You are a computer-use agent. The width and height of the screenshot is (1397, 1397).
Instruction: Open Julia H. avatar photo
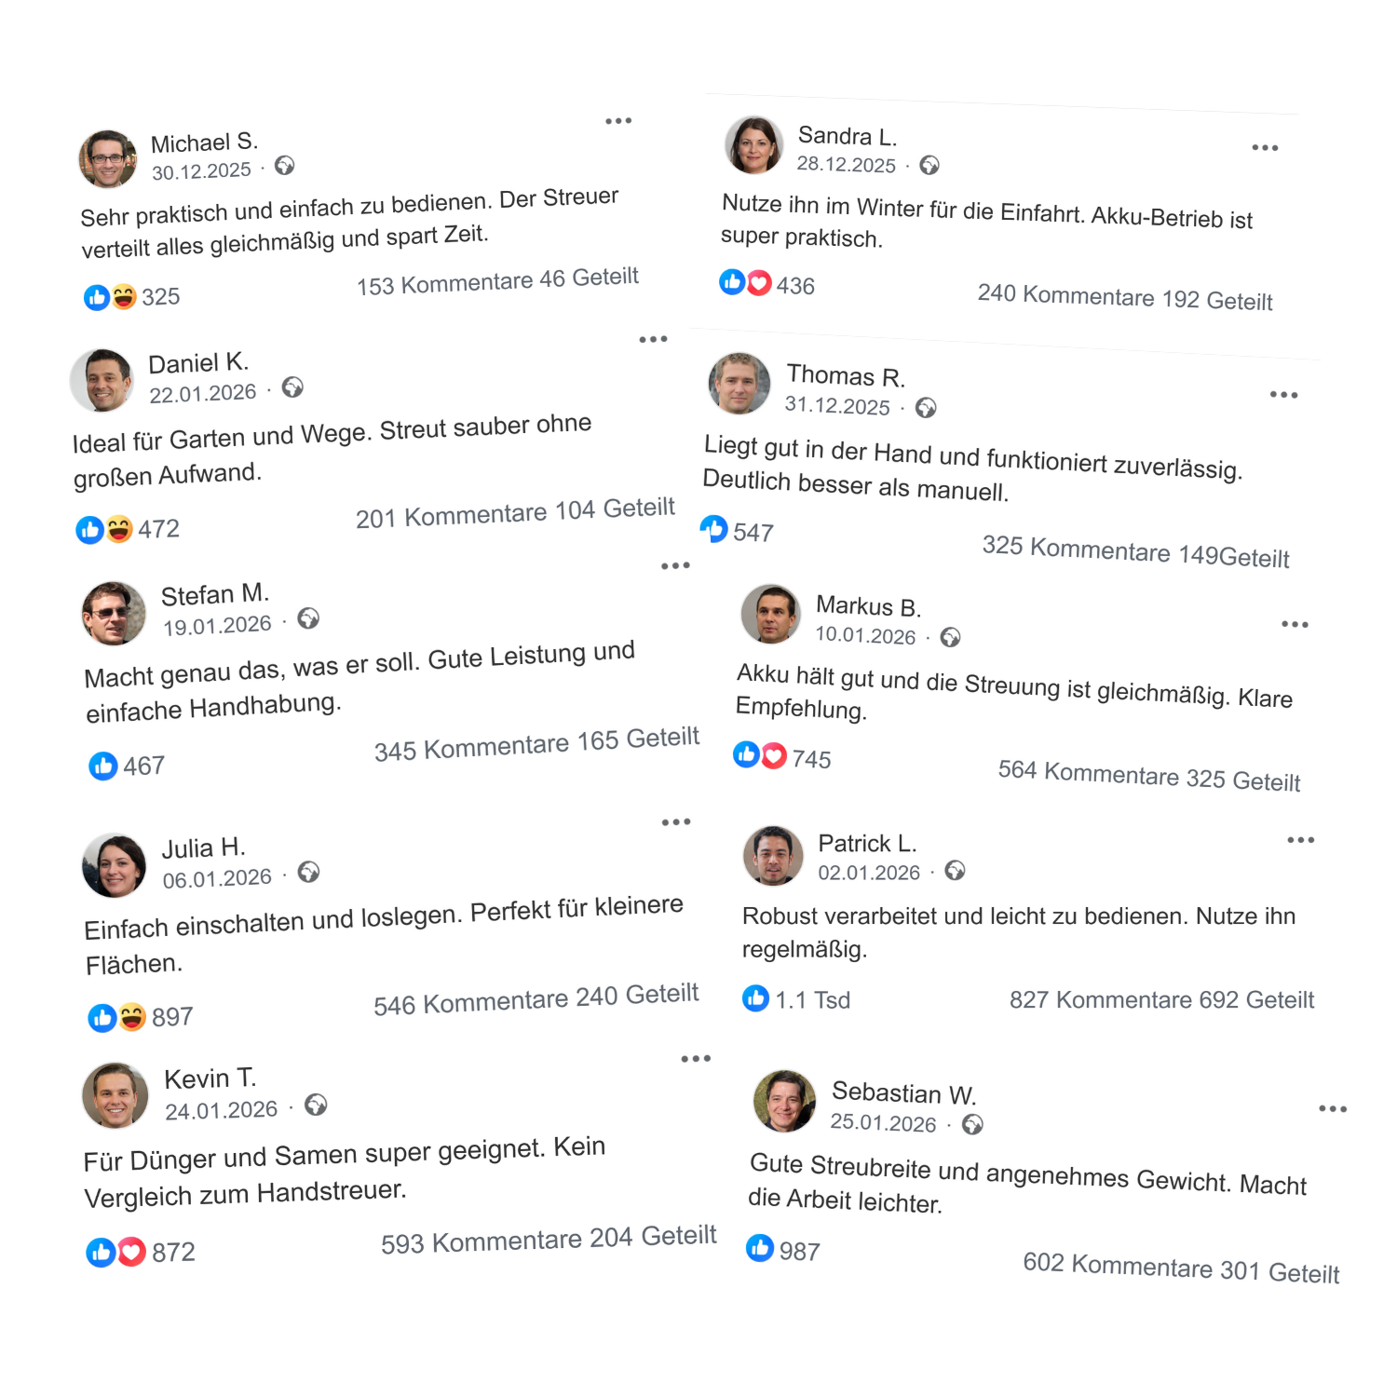115,865
